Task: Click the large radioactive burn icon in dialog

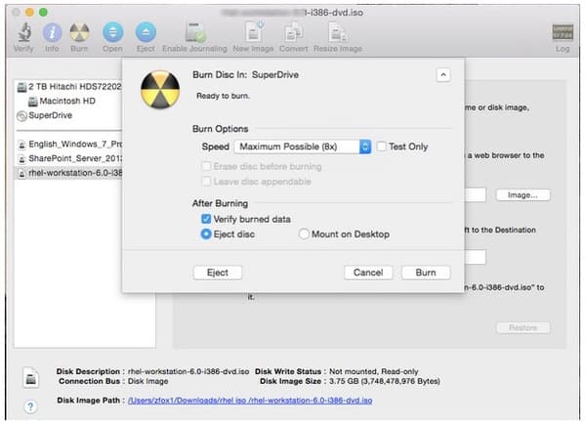Action: pos(160,90)
